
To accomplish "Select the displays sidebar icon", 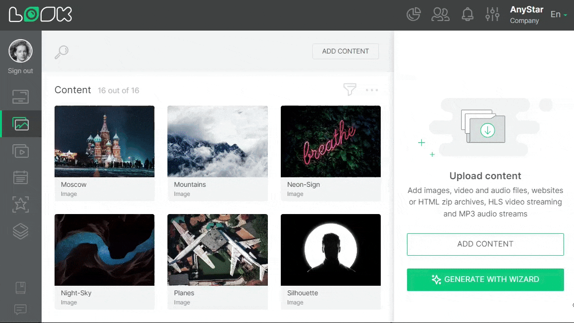I will 20,97.
